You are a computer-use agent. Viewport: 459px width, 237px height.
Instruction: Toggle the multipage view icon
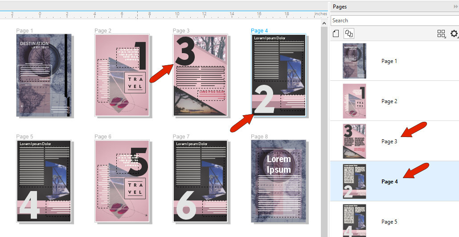(x=348, y=33)
